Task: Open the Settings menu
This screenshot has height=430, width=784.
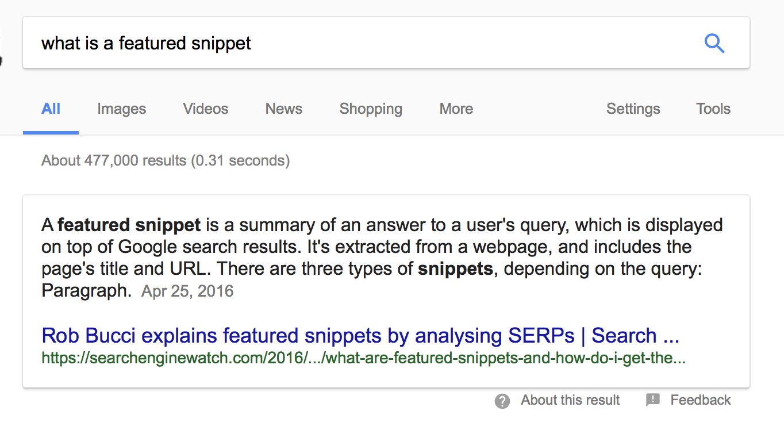Action: pos(633,109)
